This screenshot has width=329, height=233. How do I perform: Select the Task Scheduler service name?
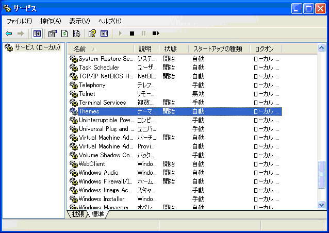point(99,68)
